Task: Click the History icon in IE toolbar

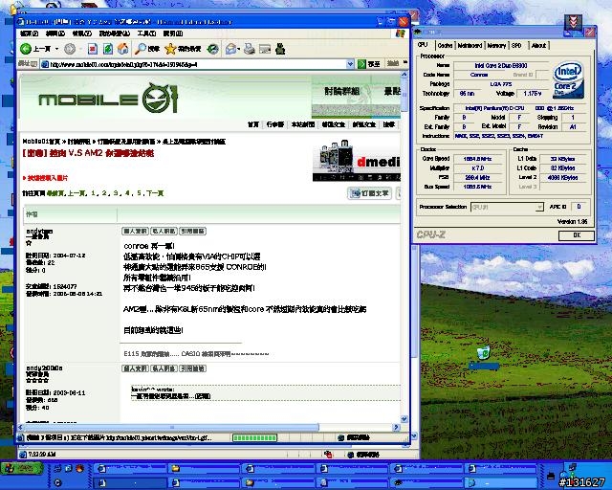Action: (212, 49)
